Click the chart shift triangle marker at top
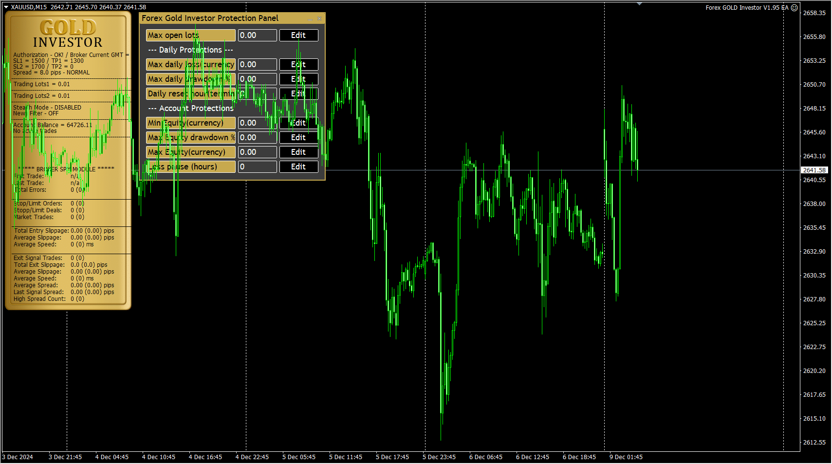 pos(639,4)
